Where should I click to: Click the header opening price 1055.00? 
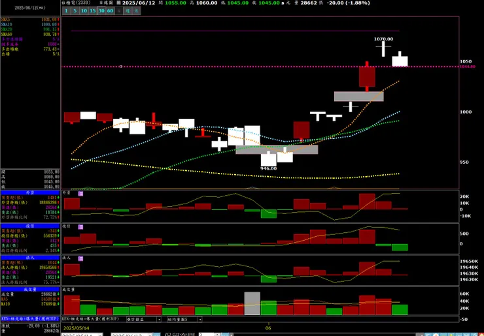click(176, 3)
